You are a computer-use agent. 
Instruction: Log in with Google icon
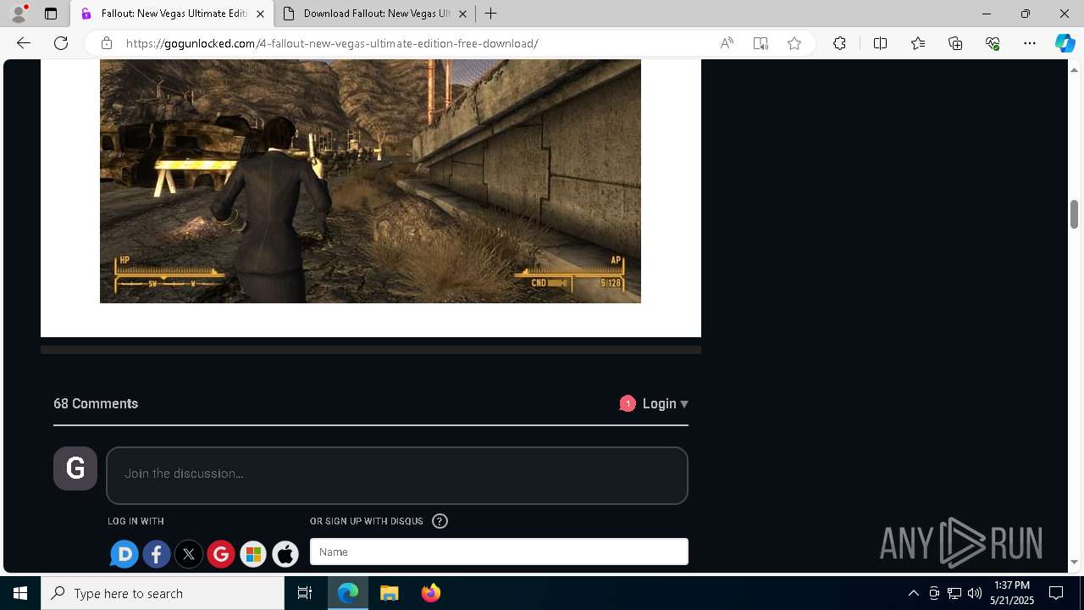pos(221,554)
